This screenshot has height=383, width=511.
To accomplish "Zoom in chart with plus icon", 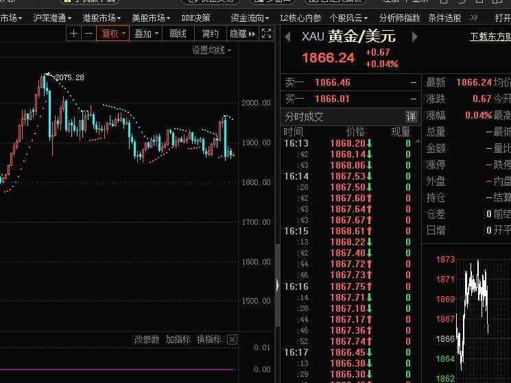I will click(x=73, y=34).
